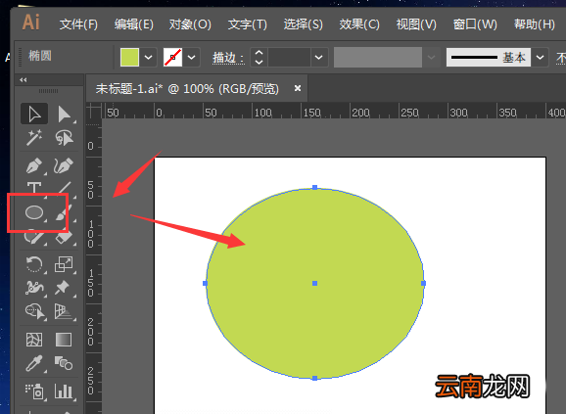Click the ruler origin corner box
The width and height of the screenshot is (566, 414).
[94, 111]
